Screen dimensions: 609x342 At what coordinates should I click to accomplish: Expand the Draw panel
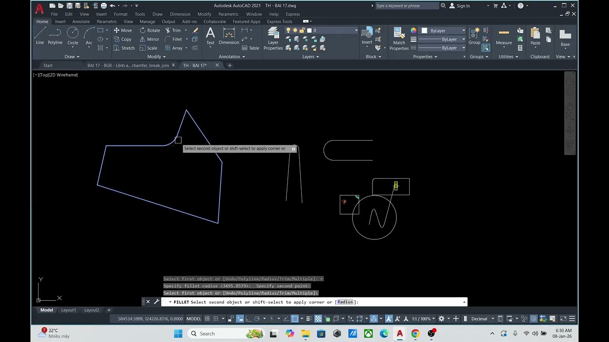(72, 57)
